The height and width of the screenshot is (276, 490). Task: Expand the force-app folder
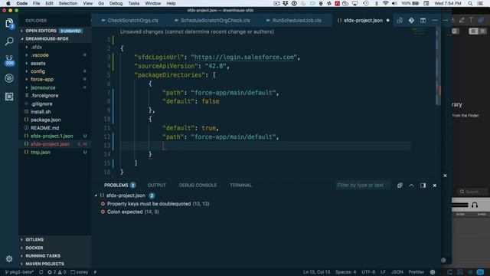click(x=42, y=80)
